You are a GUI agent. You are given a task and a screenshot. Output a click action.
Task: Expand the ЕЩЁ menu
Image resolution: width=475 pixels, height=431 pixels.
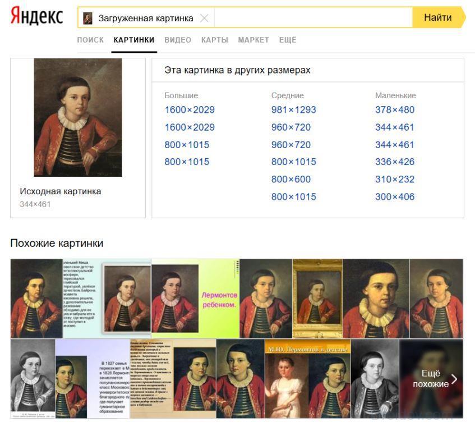(x=288, y=40)
